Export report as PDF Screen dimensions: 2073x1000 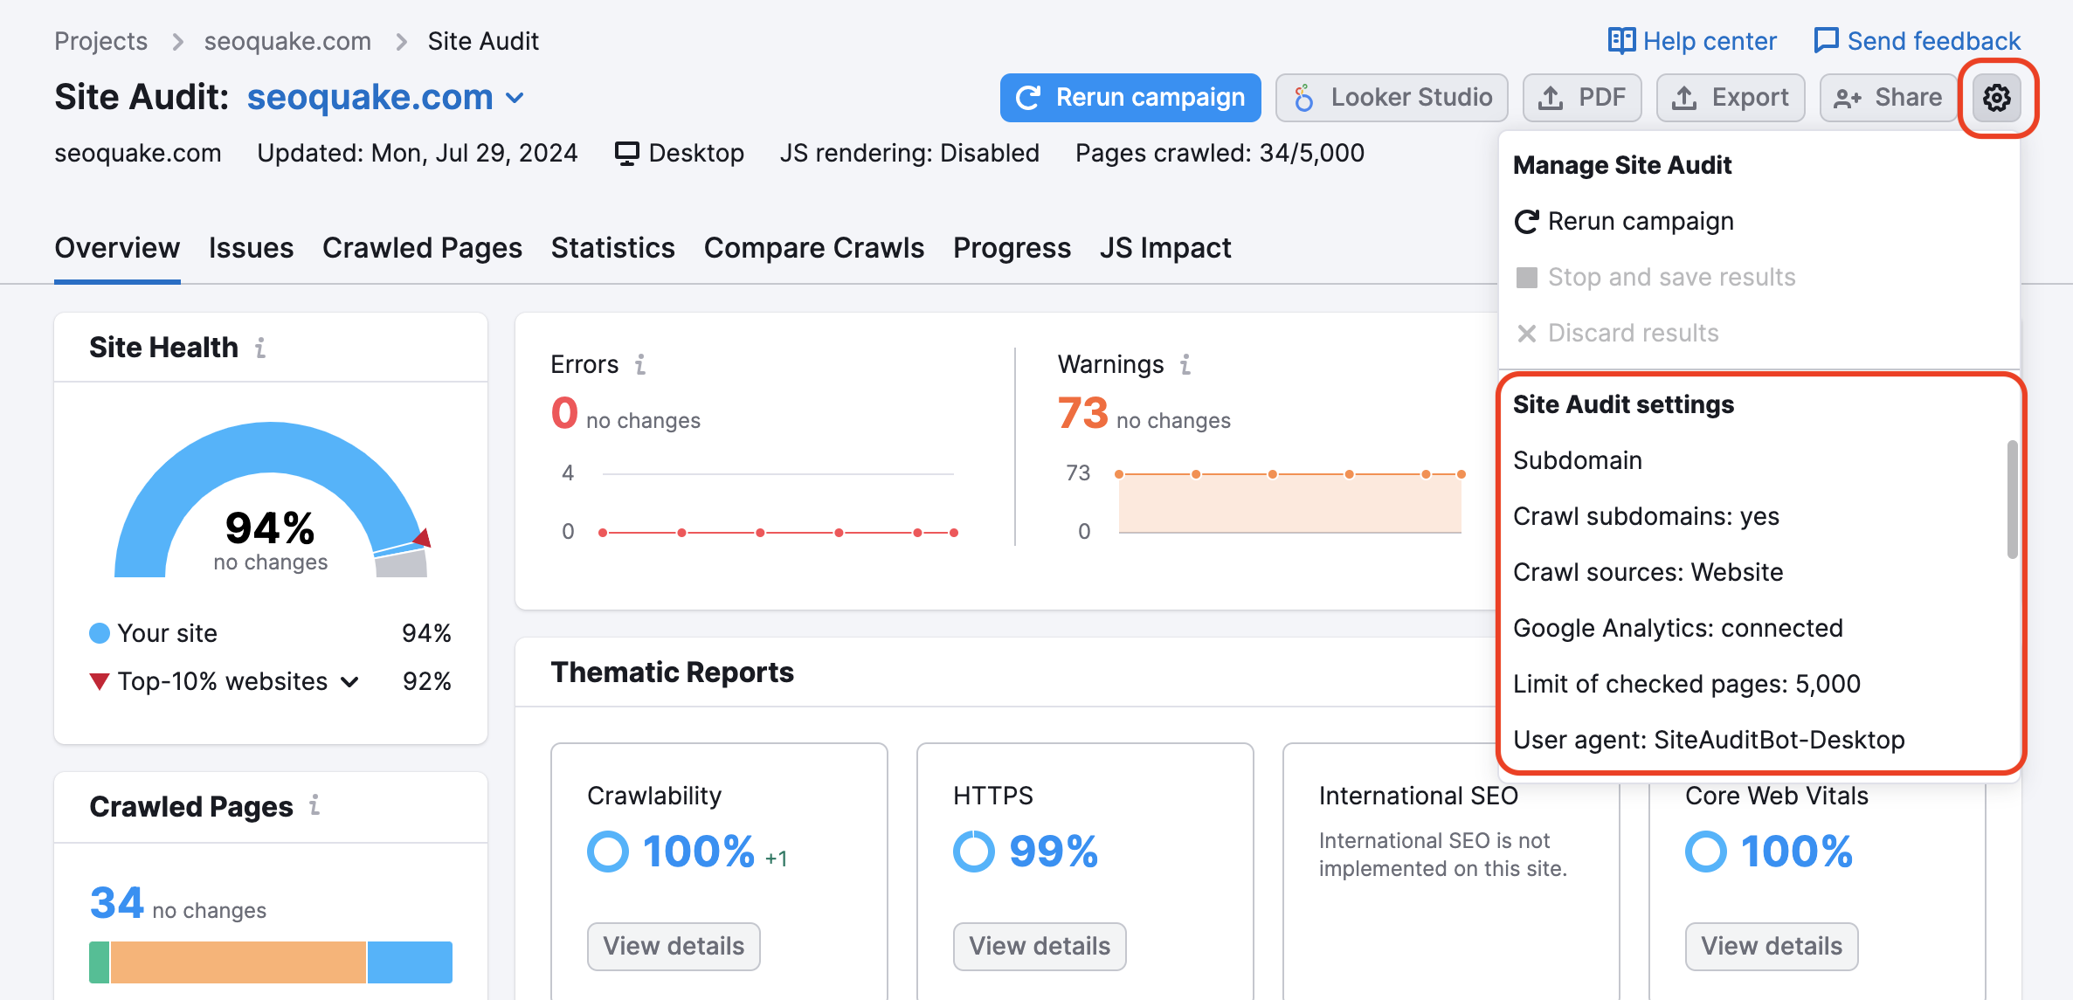coord(1582,98)
